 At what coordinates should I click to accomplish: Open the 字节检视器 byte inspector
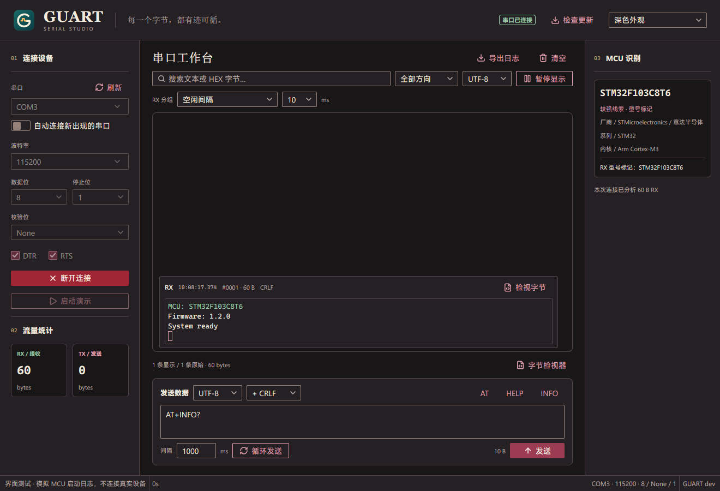(541, 365)
